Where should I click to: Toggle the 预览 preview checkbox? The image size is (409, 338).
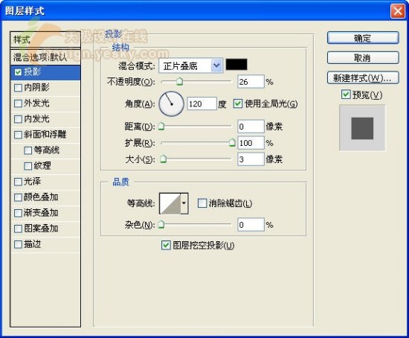point(346,95)
